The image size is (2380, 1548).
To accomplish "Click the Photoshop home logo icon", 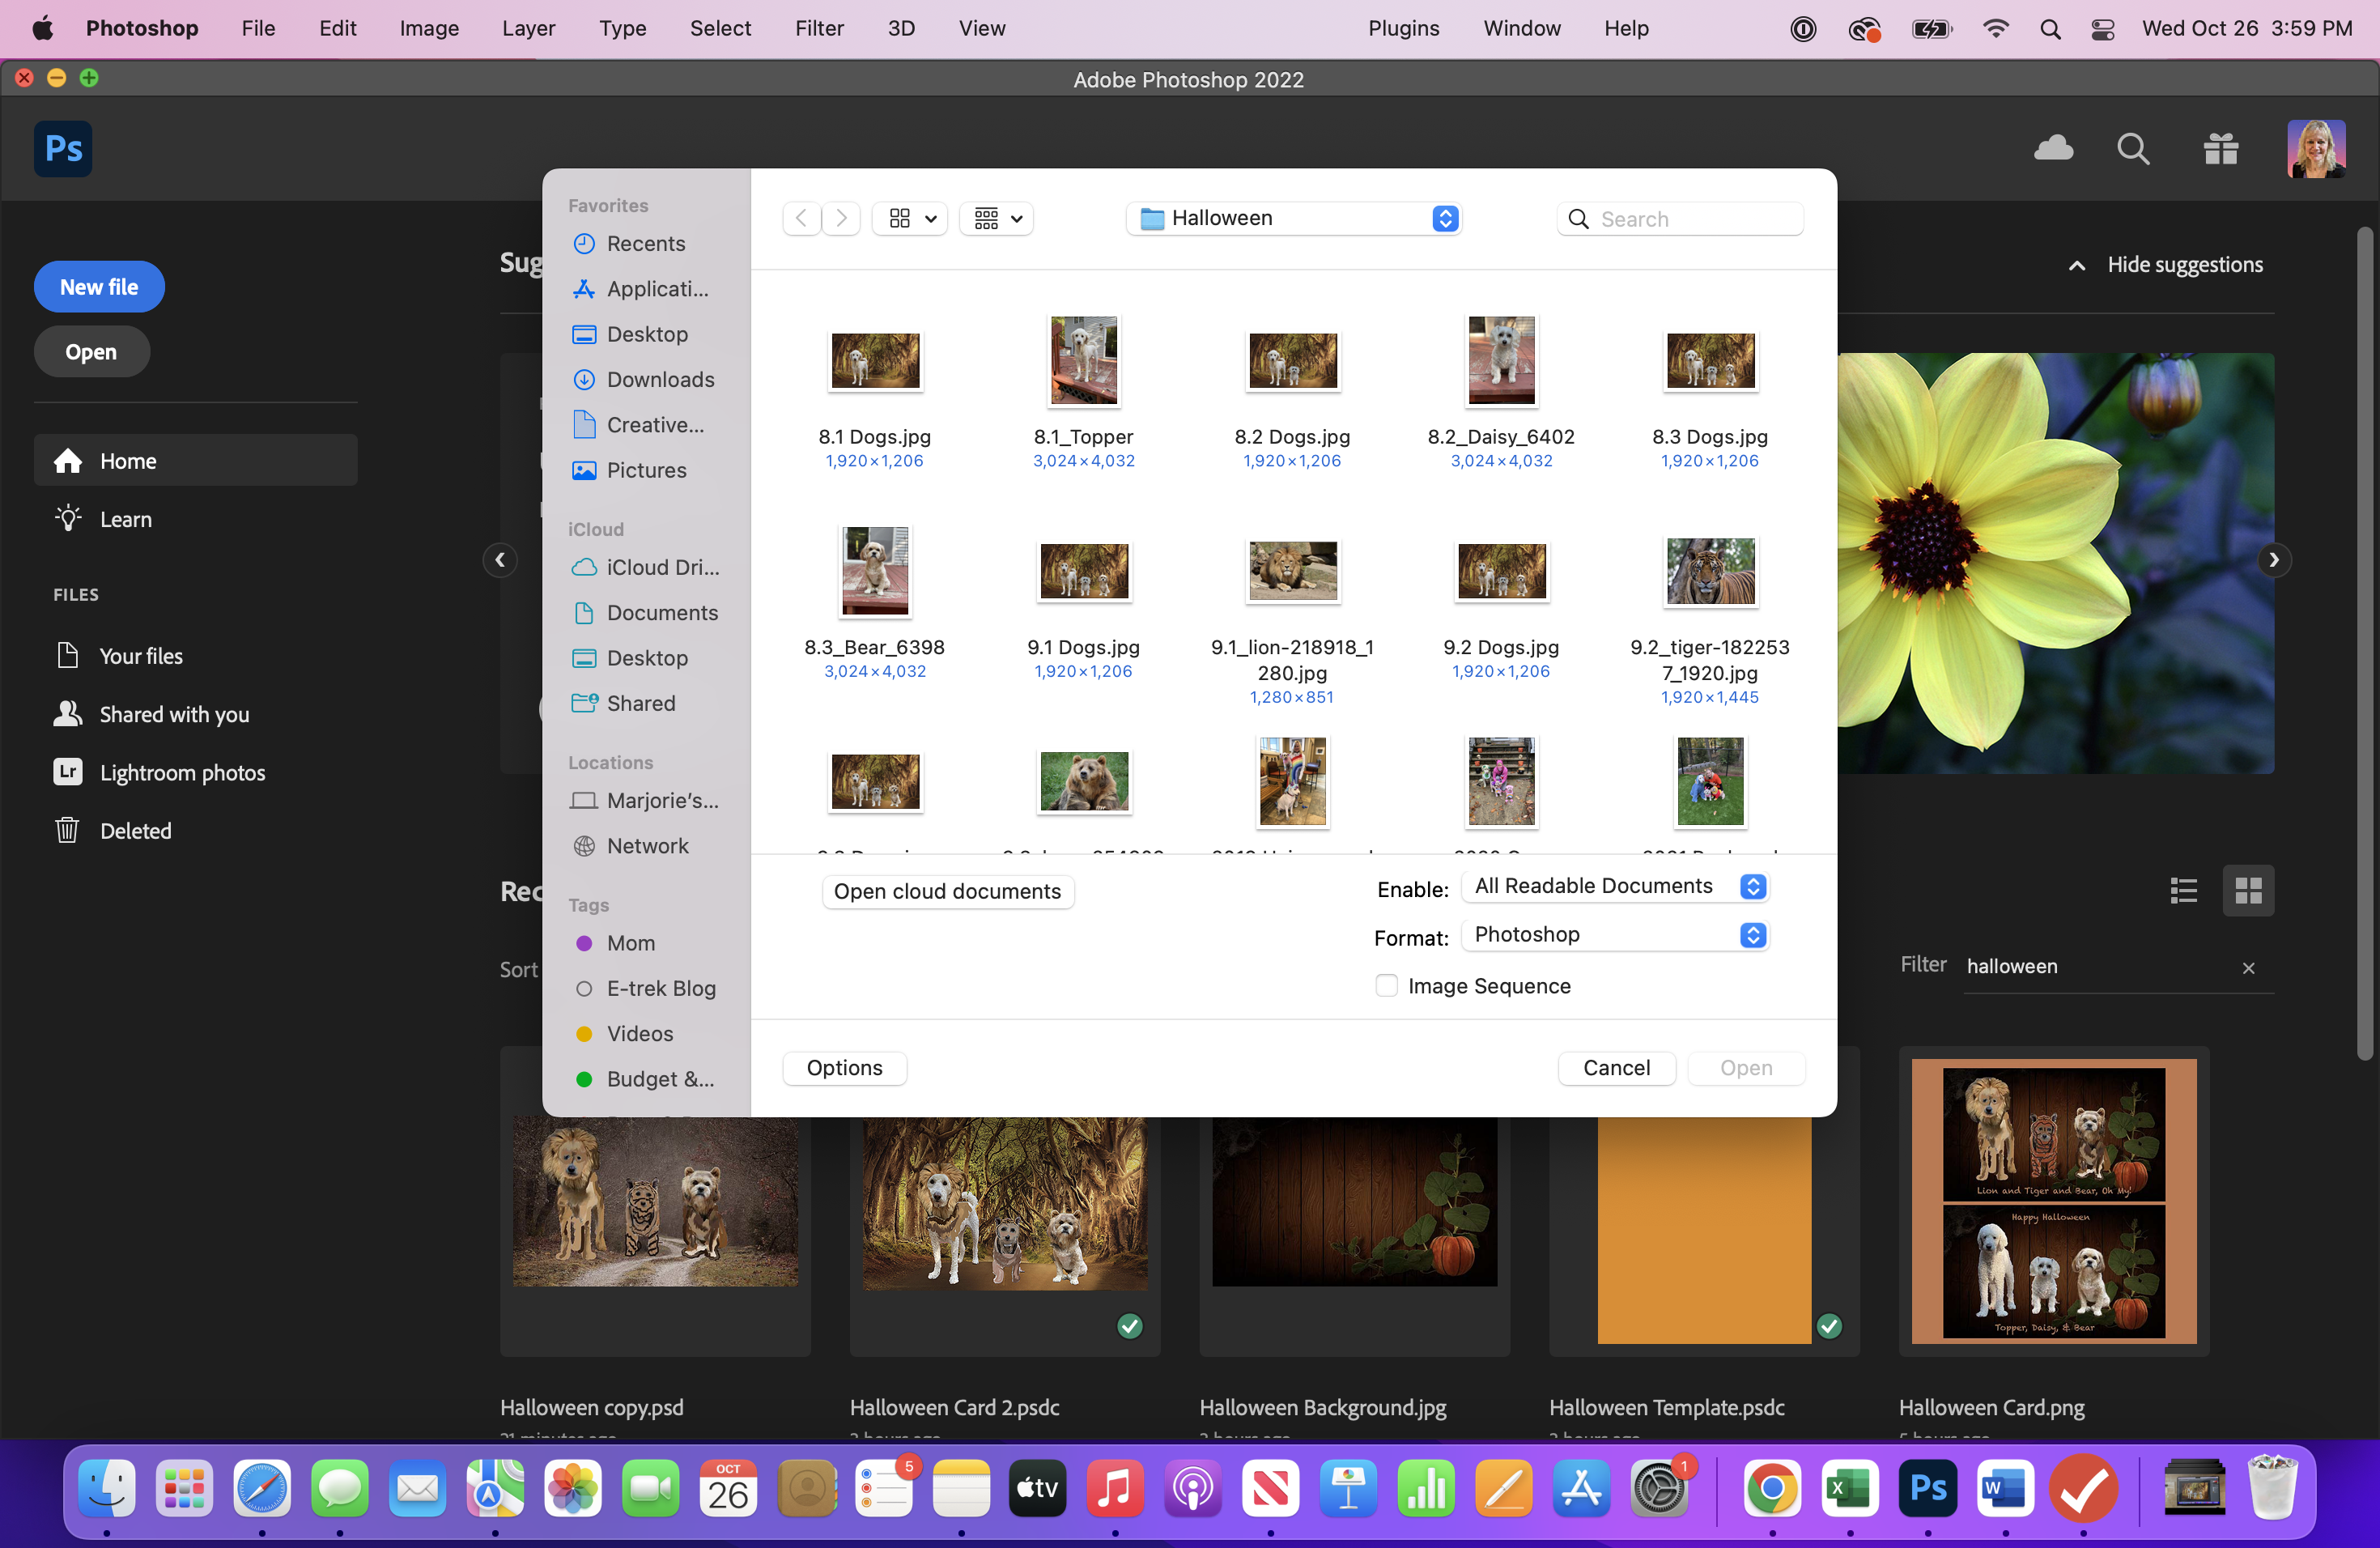I will [x=63, y=149].
